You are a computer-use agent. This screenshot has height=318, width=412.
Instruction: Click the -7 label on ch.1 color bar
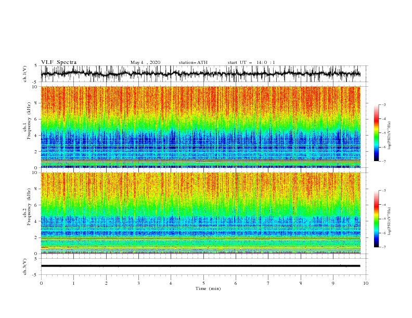[x=384, y=161]
